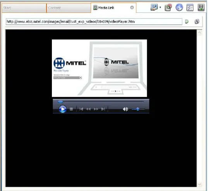The height and width of the screenshot is (191, 209).
Task: Click the green go arrow beside URL
Action: (x=187, y=21)
